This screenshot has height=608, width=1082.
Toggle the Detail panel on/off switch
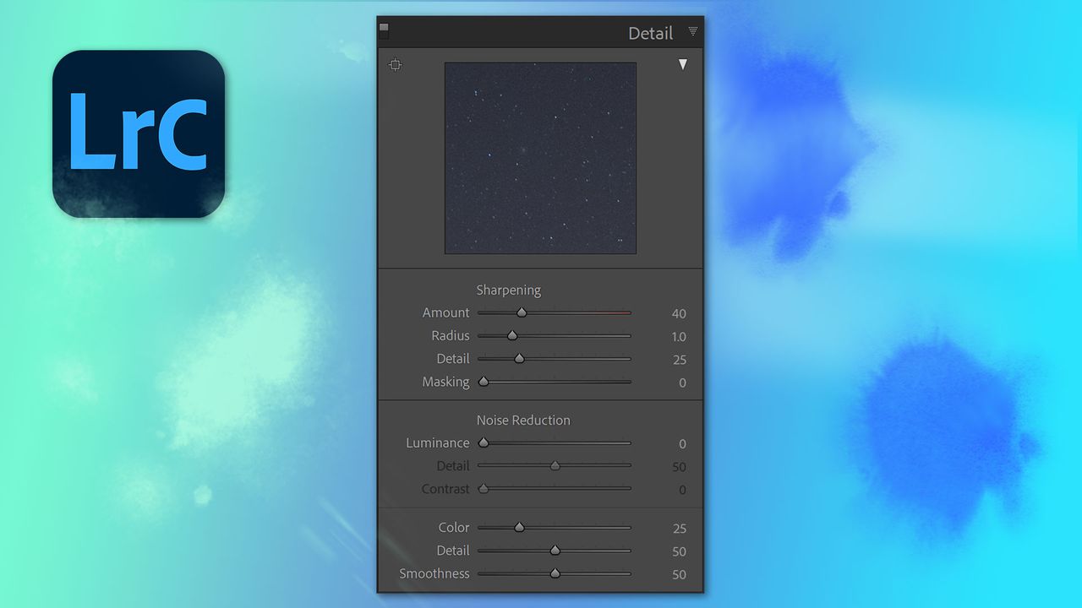pos(384,31)
